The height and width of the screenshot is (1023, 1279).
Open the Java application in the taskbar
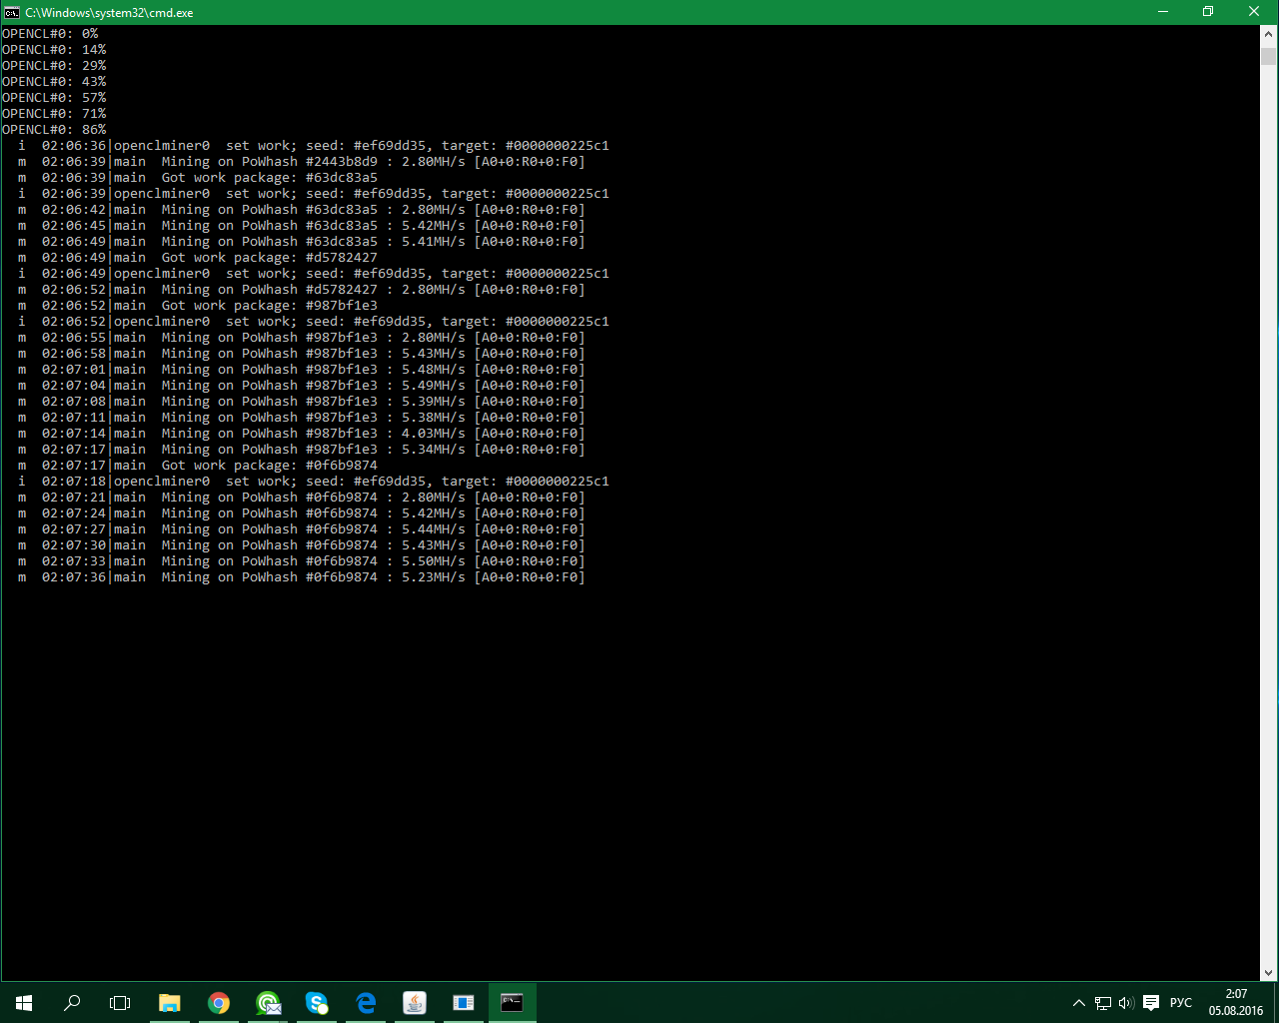point(415,1003)
